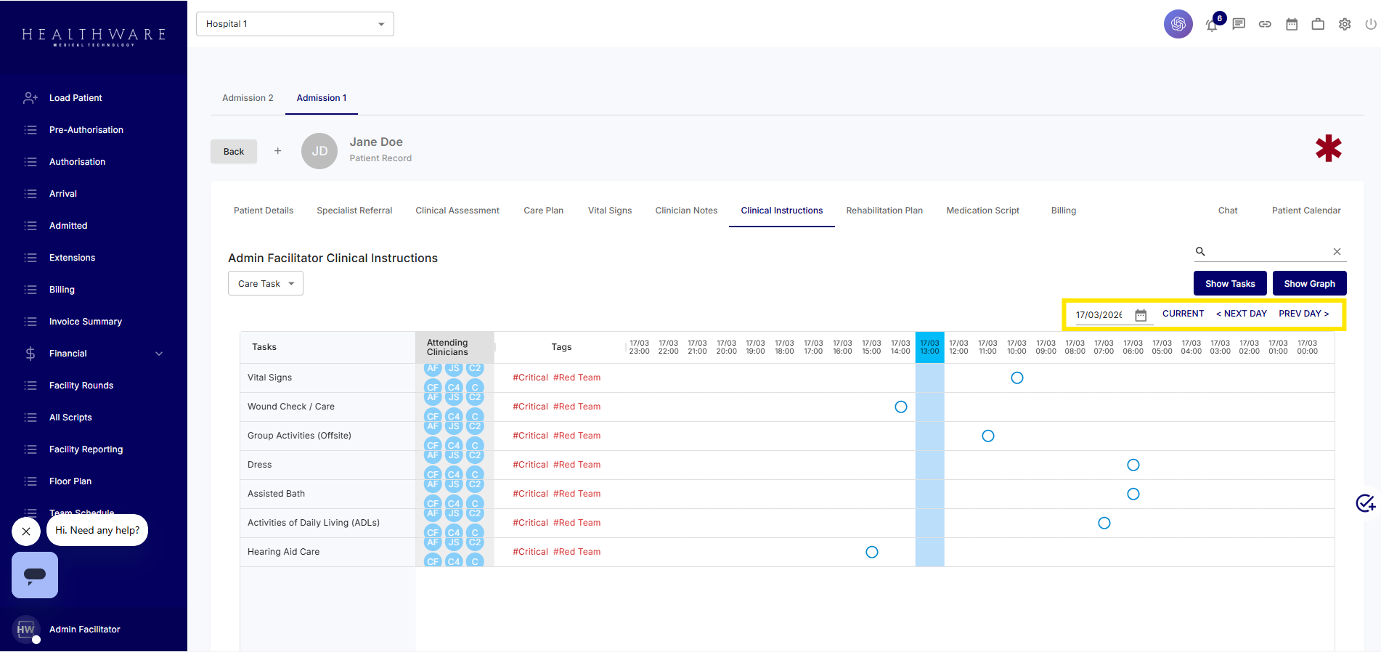Toggle Vital Signs task circle at 10:00
Image resolution: width=1381 pixels, height=652 pixels.
[1017, 378]
